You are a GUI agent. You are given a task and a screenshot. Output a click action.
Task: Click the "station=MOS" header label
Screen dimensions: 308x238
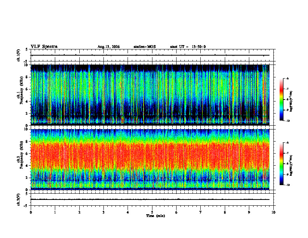point(145,47)
